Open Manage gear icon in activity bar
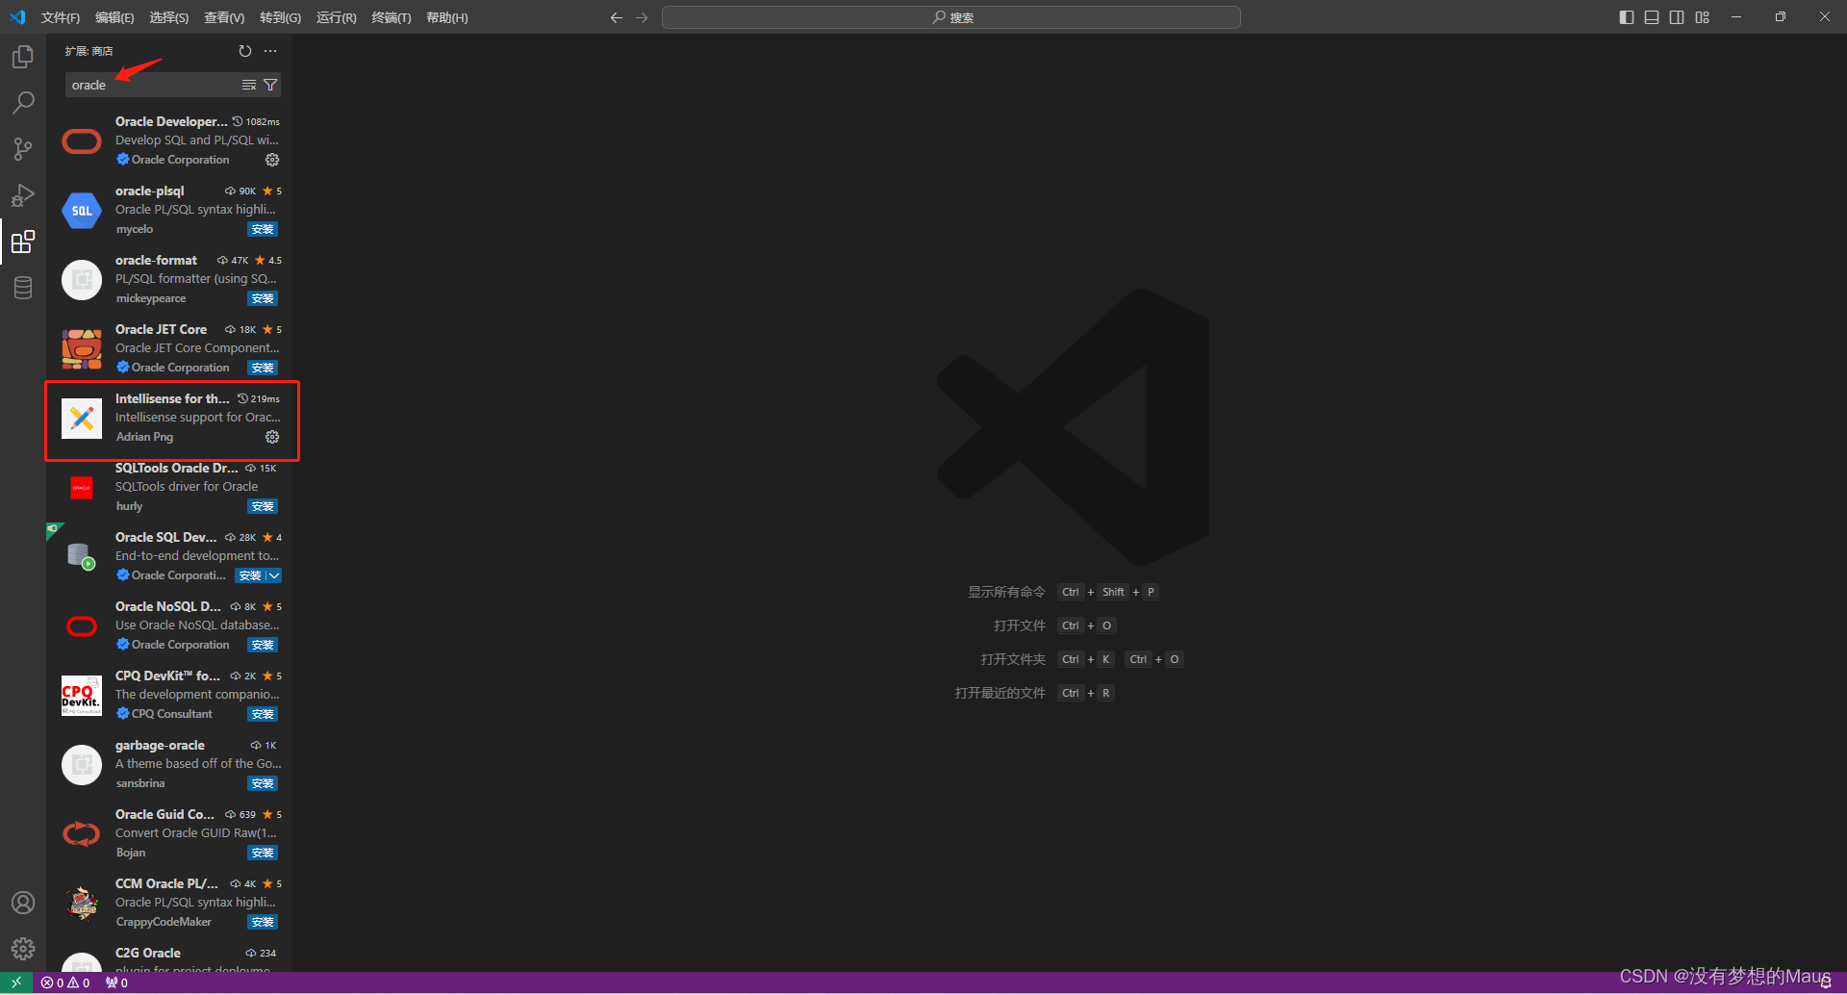Screen dimensions: 1847x995 [x=23, y=949]
